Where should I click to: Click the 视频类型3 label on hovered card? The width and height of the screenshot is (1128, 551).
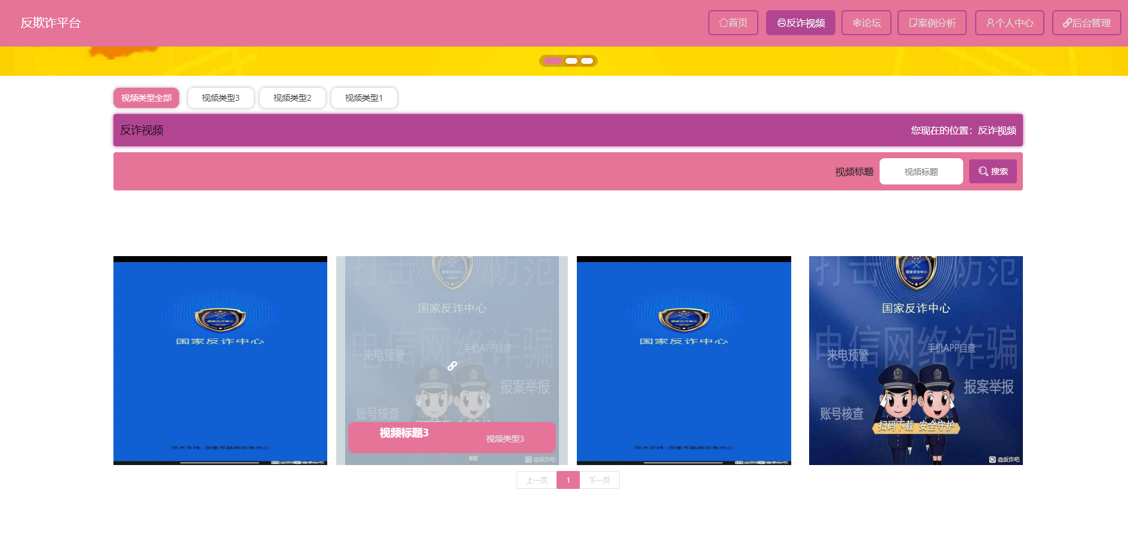505,439
